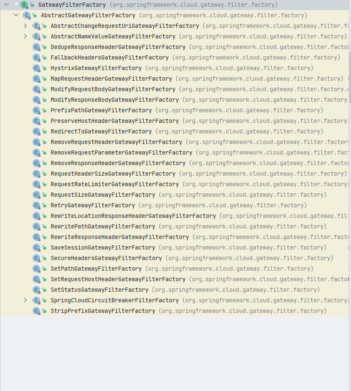Select SetPathGatewayFilterFactory class name

(x=96, y=269)
